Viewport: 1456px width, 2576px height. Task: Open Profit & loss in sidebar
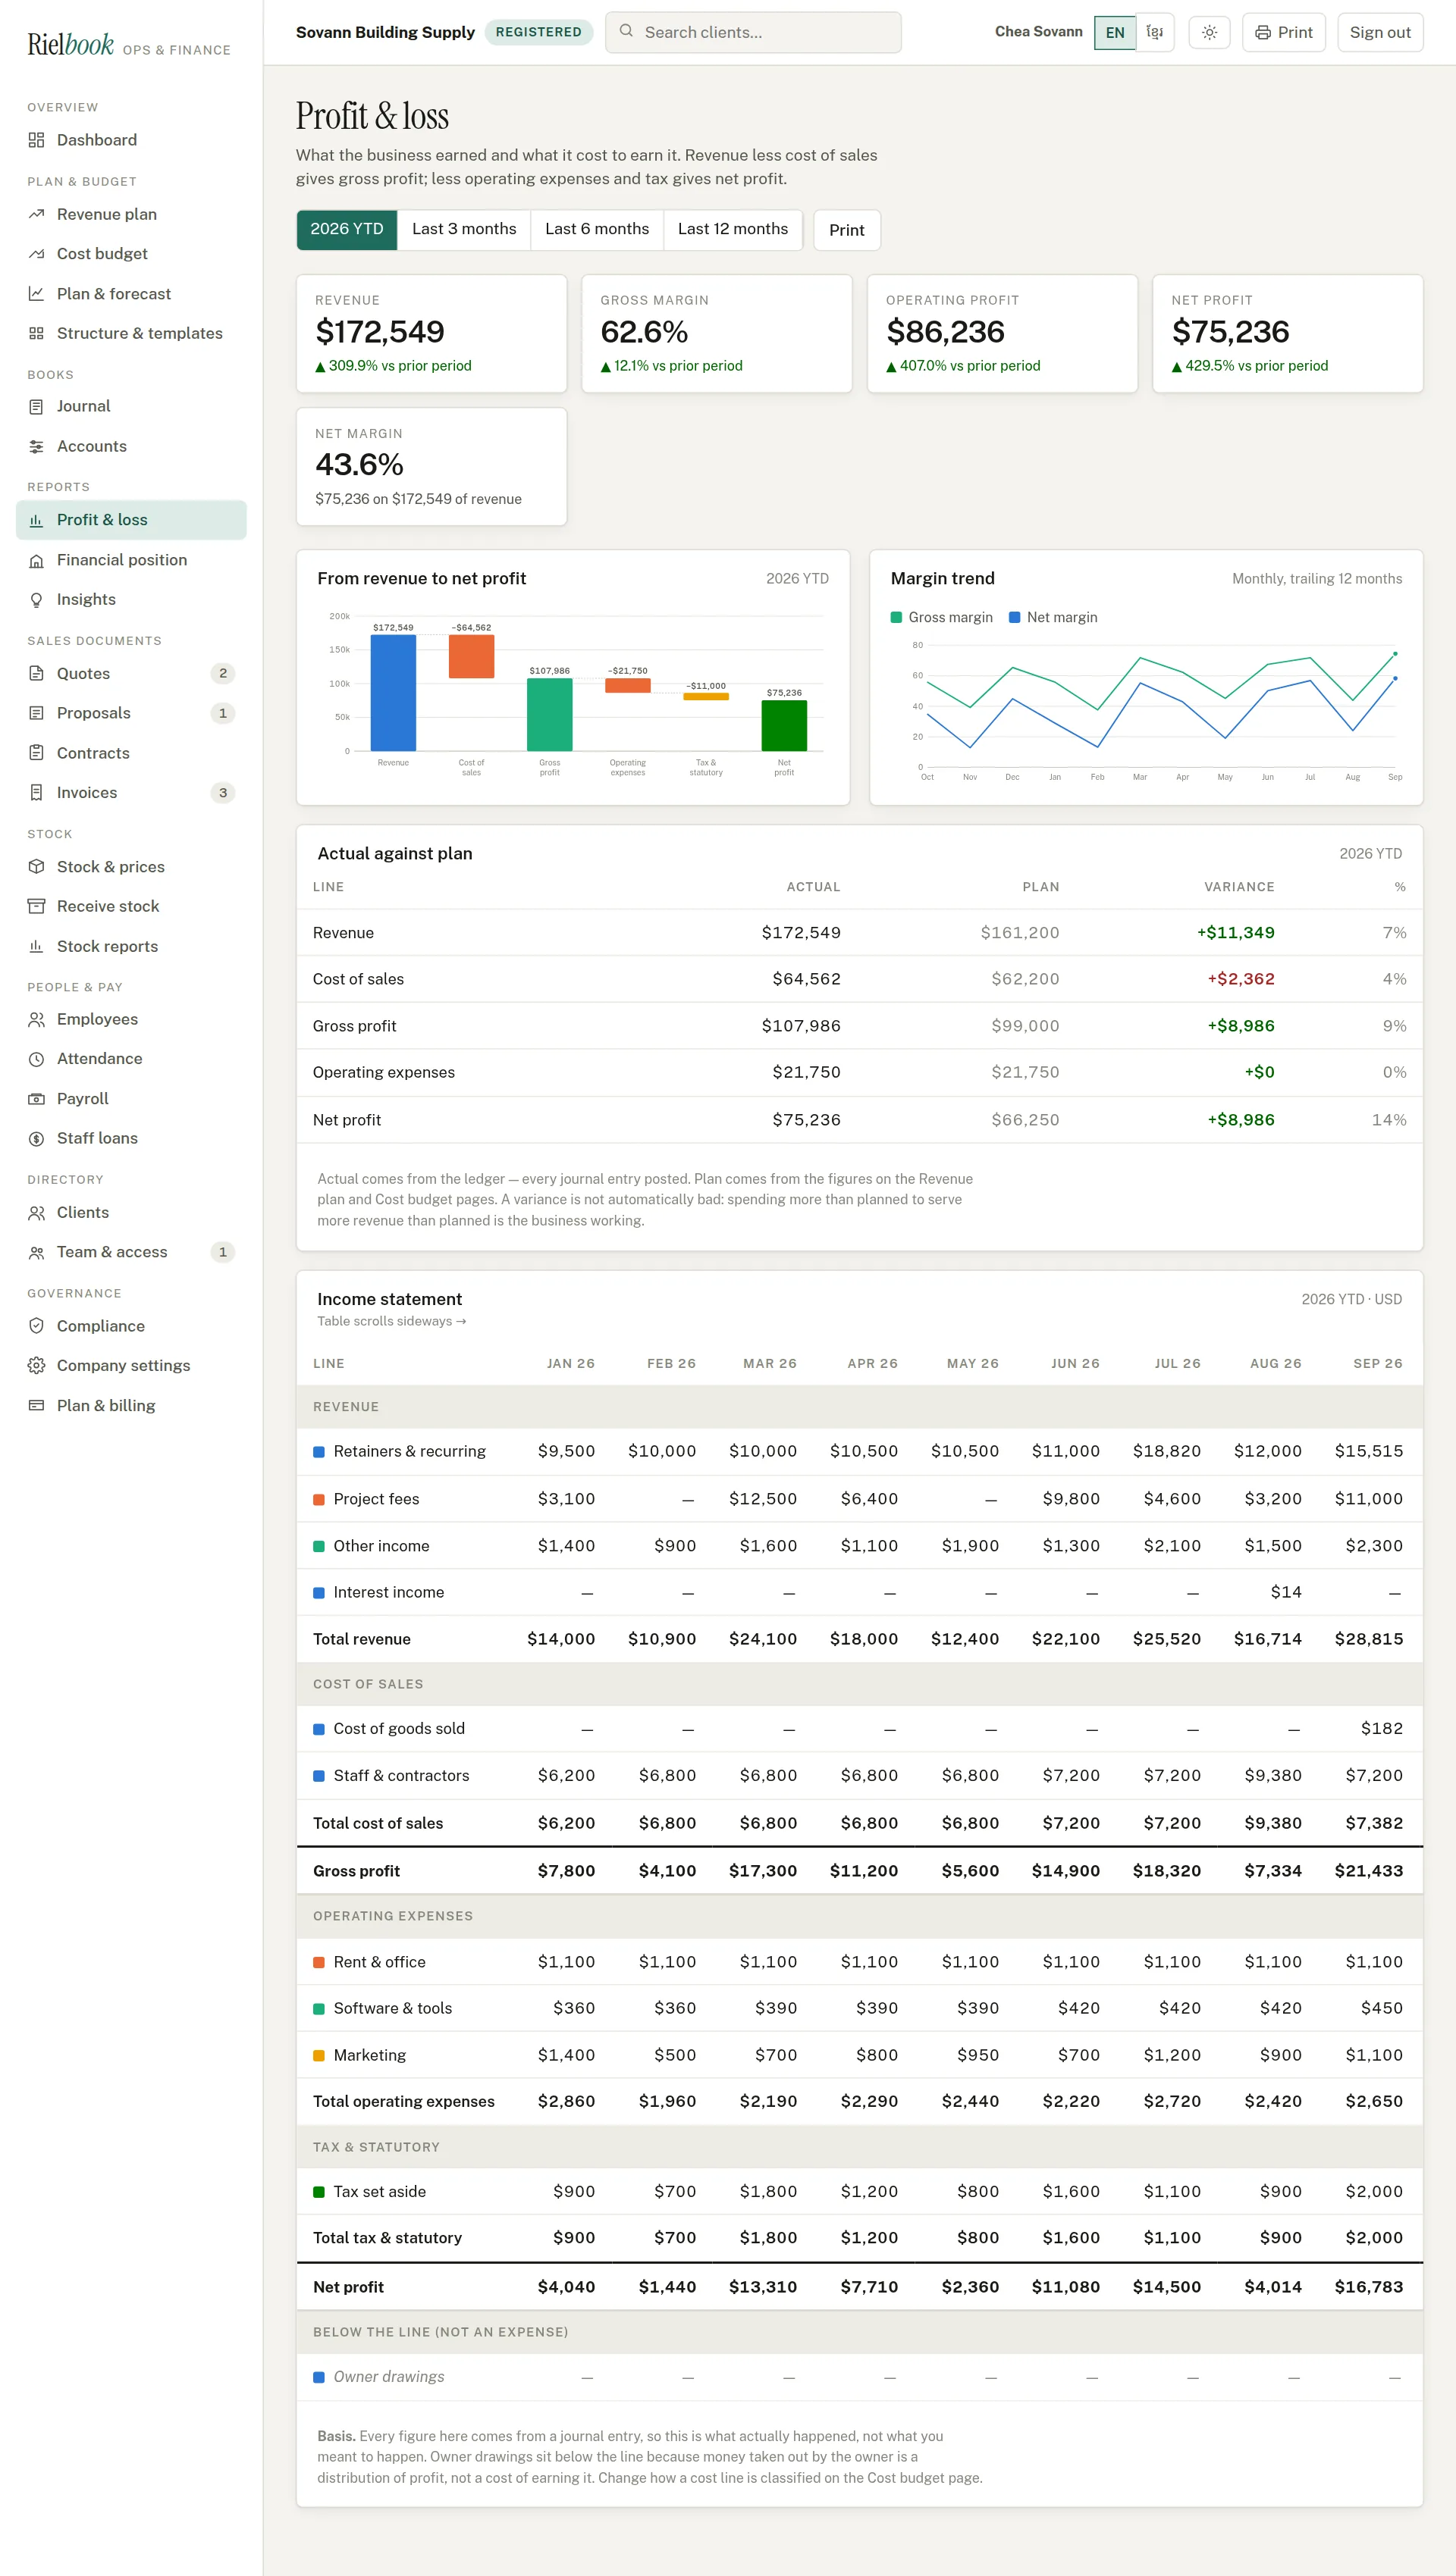tap(131, 520)
